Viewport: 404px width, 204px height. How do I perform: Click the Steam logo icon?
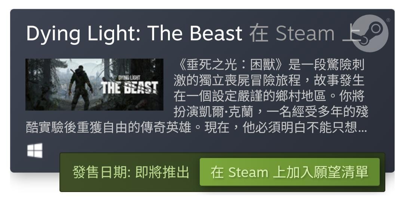(370, 34)
